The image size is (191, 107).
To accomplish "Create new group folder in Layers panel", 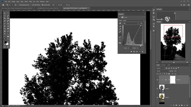I will 182,105.
